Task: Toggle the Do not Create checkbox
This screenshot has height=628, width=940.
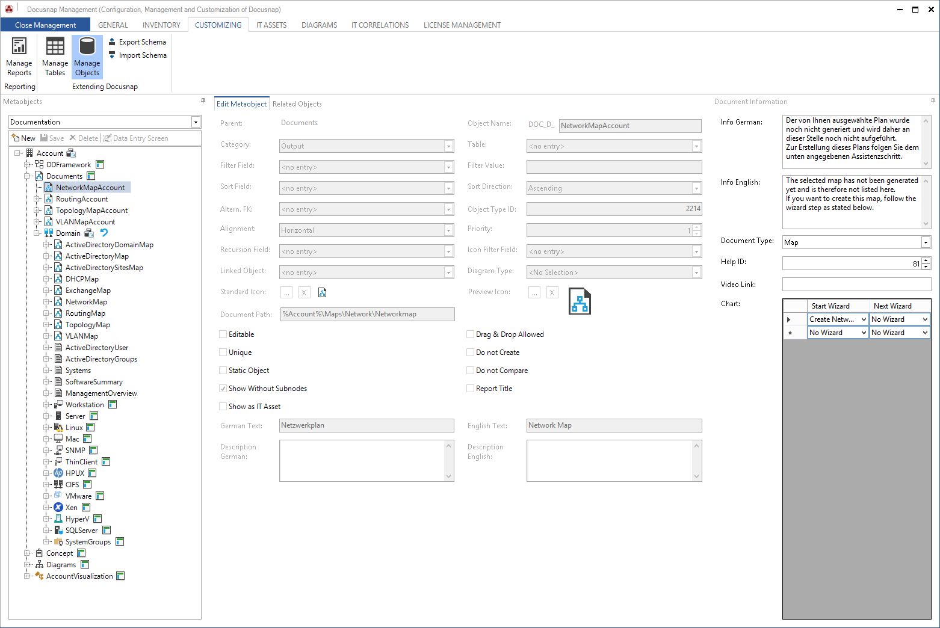Action: [471, 352]
